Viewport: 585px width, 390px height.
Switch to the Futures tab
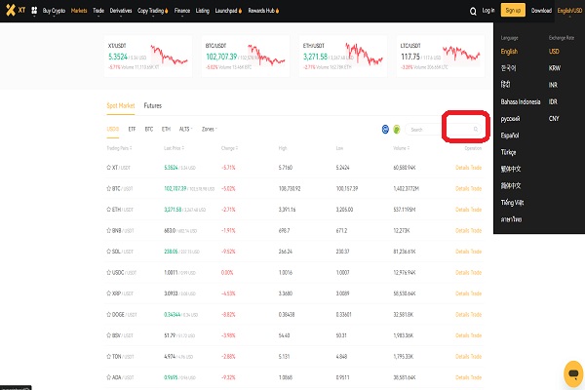pos(153,105)
